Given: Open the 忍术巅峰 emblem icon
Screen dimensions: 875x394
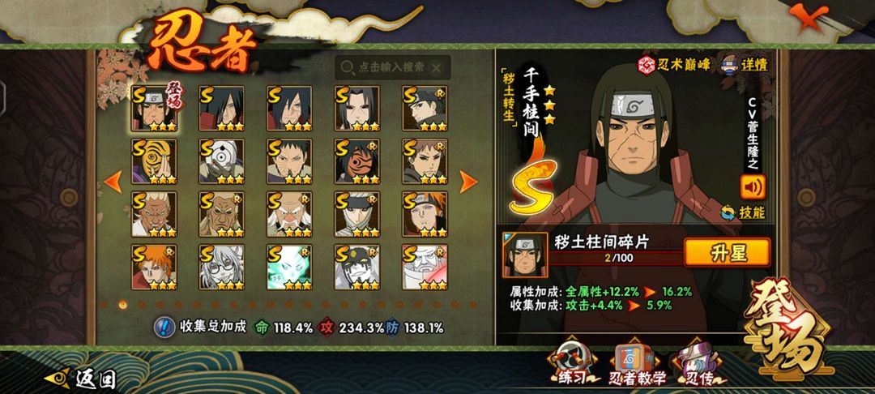Looking at the screenshot, I should tap(647, 65).
